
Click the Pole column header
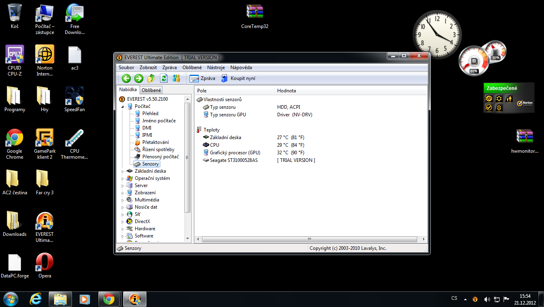click(234, 91)
